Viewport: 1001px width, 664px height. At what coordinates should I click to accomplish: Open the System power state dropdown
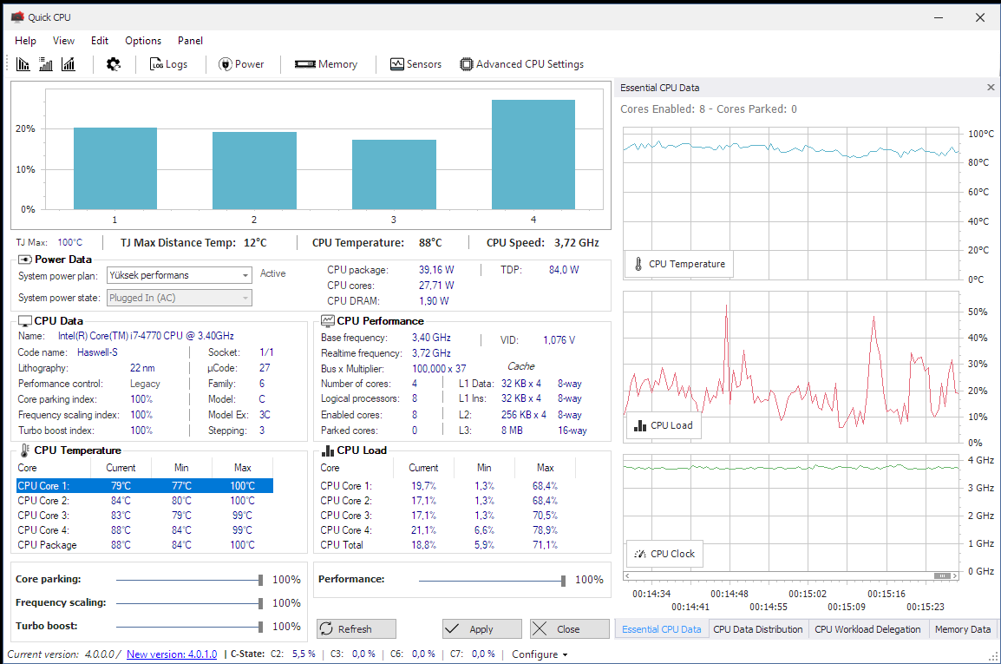(x=180, y=298)
